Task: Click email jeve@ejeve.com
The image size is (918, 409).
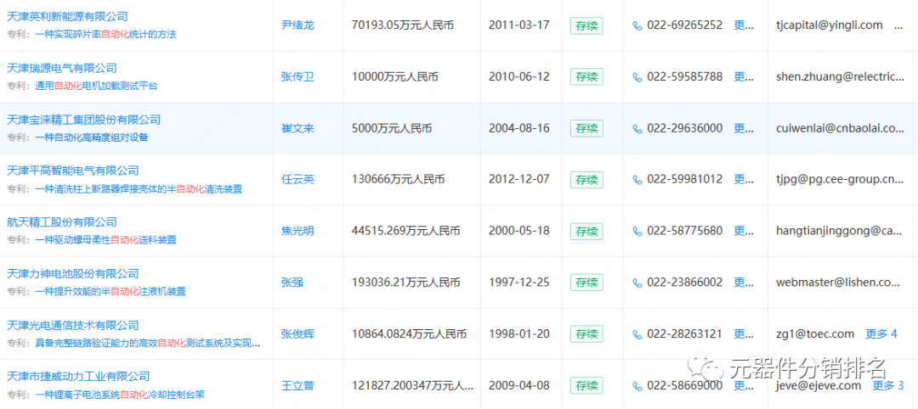Action: (819, 385)
